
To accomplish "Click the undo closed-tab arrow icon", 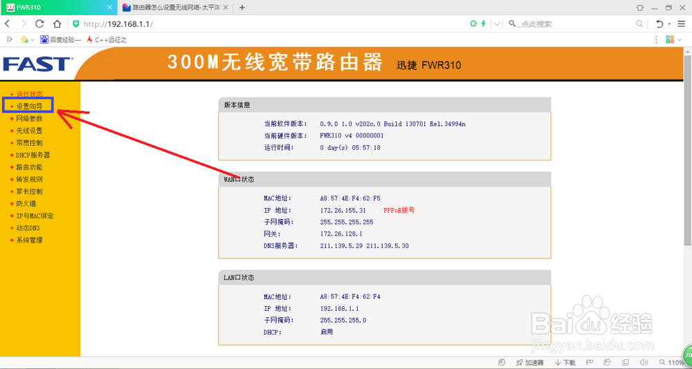I will click(659, 23).
